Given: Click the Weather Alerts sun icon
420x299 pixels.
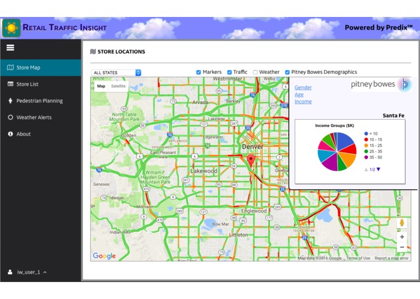Looking at the screenshot, I should click(10, 117).
